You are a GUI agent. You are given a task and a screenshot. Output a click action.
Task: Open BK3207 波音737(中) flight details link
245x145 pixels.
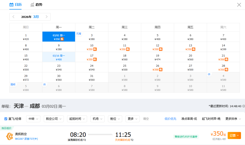26,139
